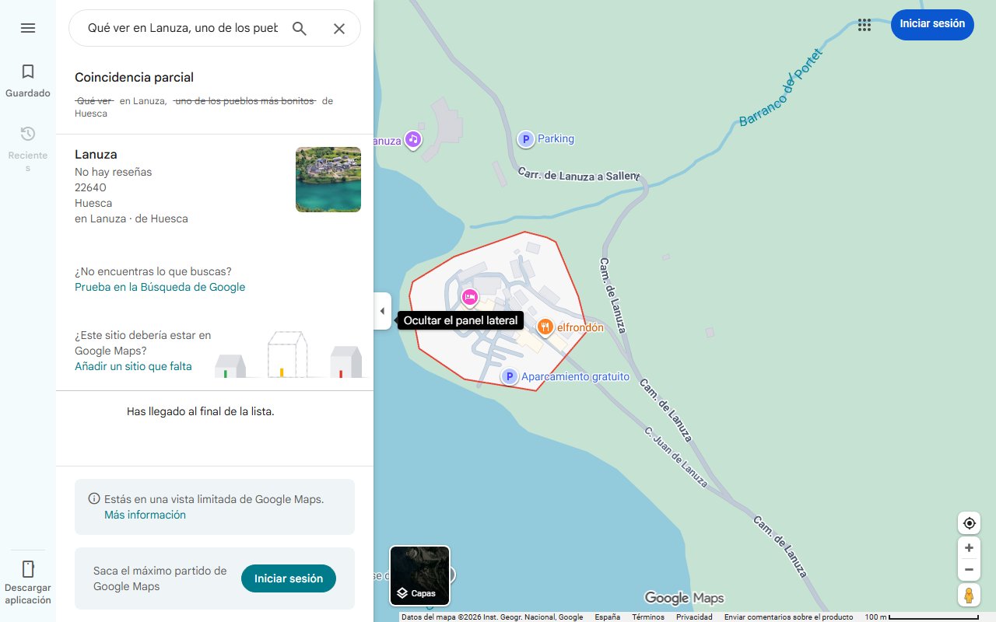Click inside the search input field
The height and width of the screenshot is (622, 996).
point(179,28)
